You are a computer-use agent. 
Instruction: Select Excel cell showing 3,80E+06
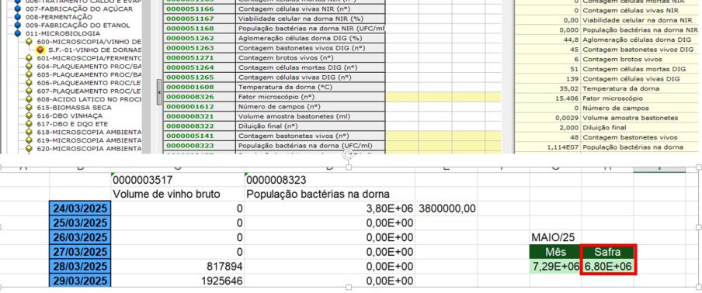click(330, 209)
